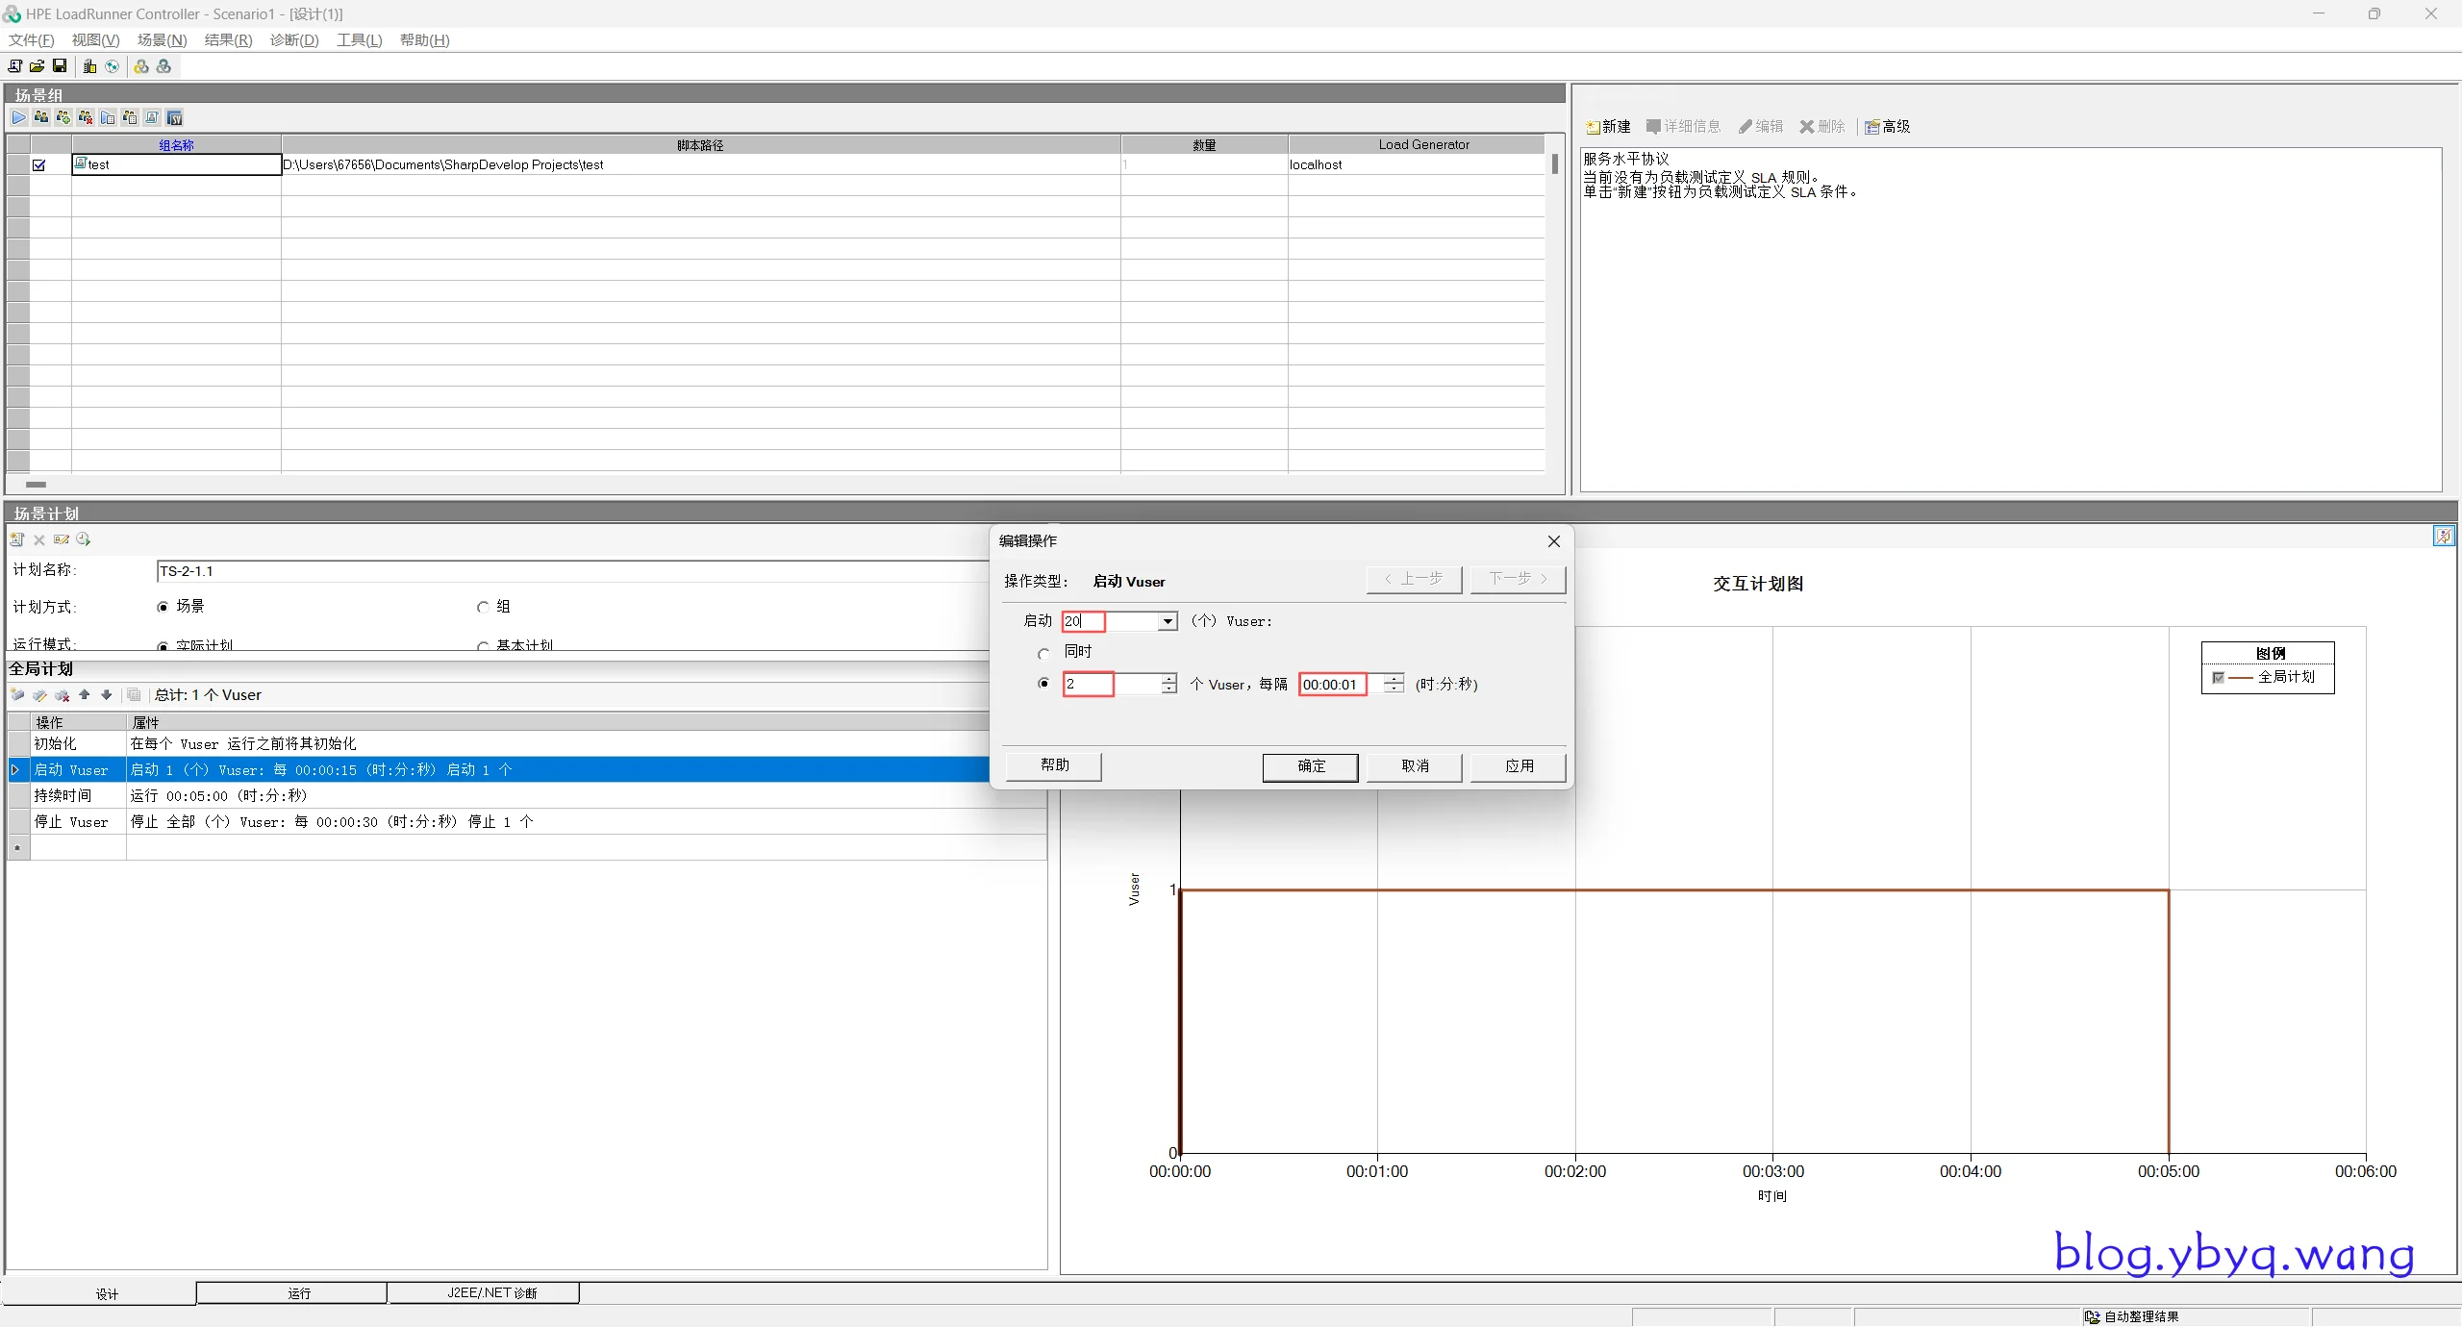Image resolution: width=2462 pixels, height=1327 pixels.
Task: Click the 应用 button
Action: tap(1518, 765)
